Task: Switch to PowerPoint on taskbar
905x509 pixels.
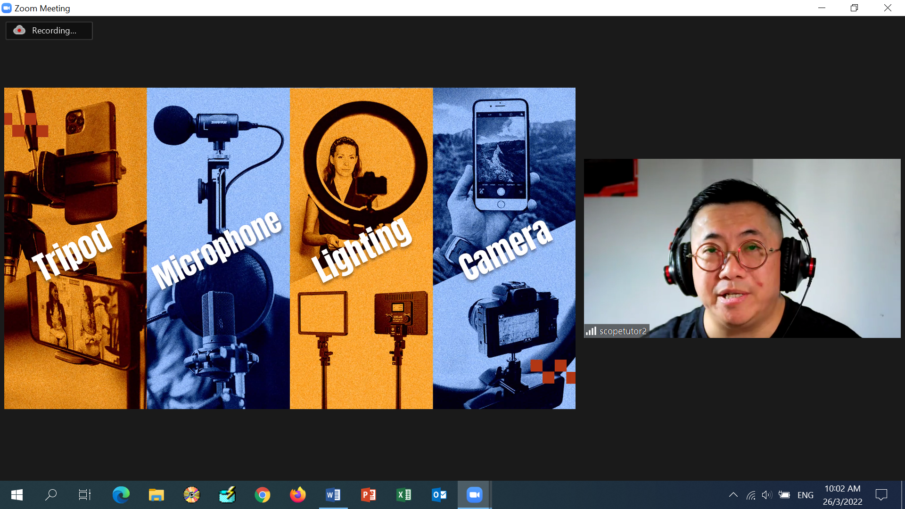Action: [x=369, y=495]
